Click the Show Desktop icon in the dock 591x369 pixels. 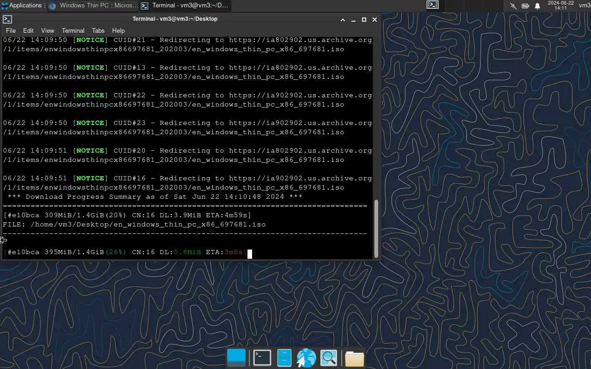point(236,358)
